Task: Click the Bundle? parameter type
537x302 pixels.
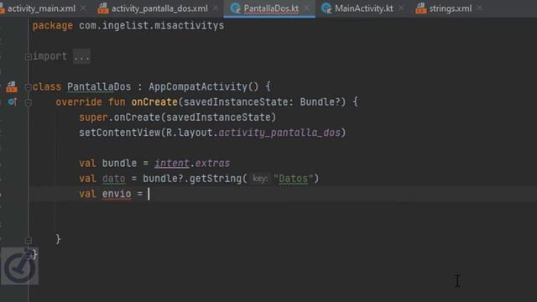Action: [x=321, y=102]
